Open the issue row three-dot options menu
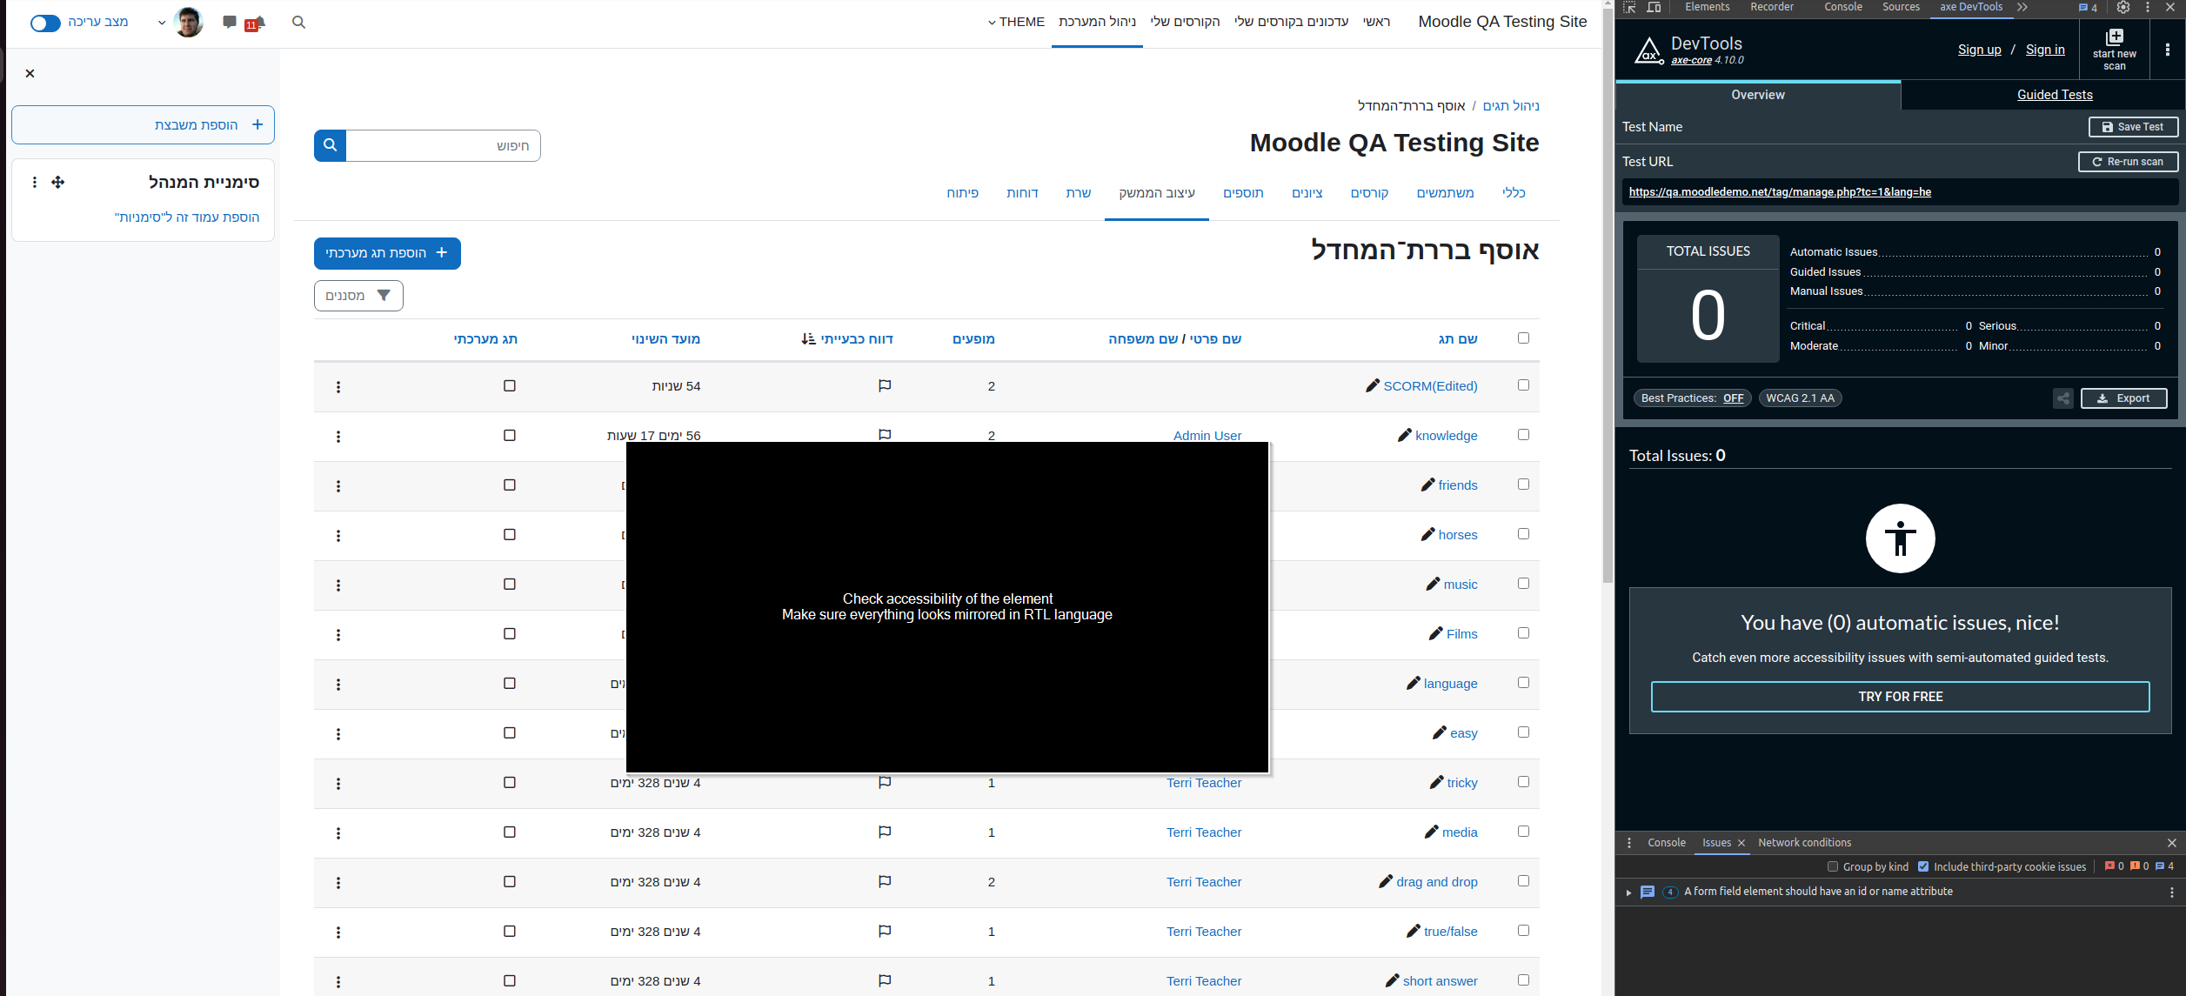 point(2171,892)
